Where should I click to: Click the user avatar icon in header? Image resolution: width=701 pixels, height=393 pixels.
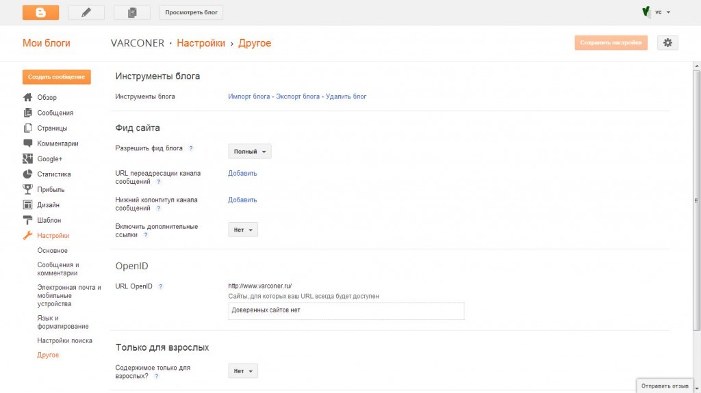pyautogui.click(x=646, y=12)
